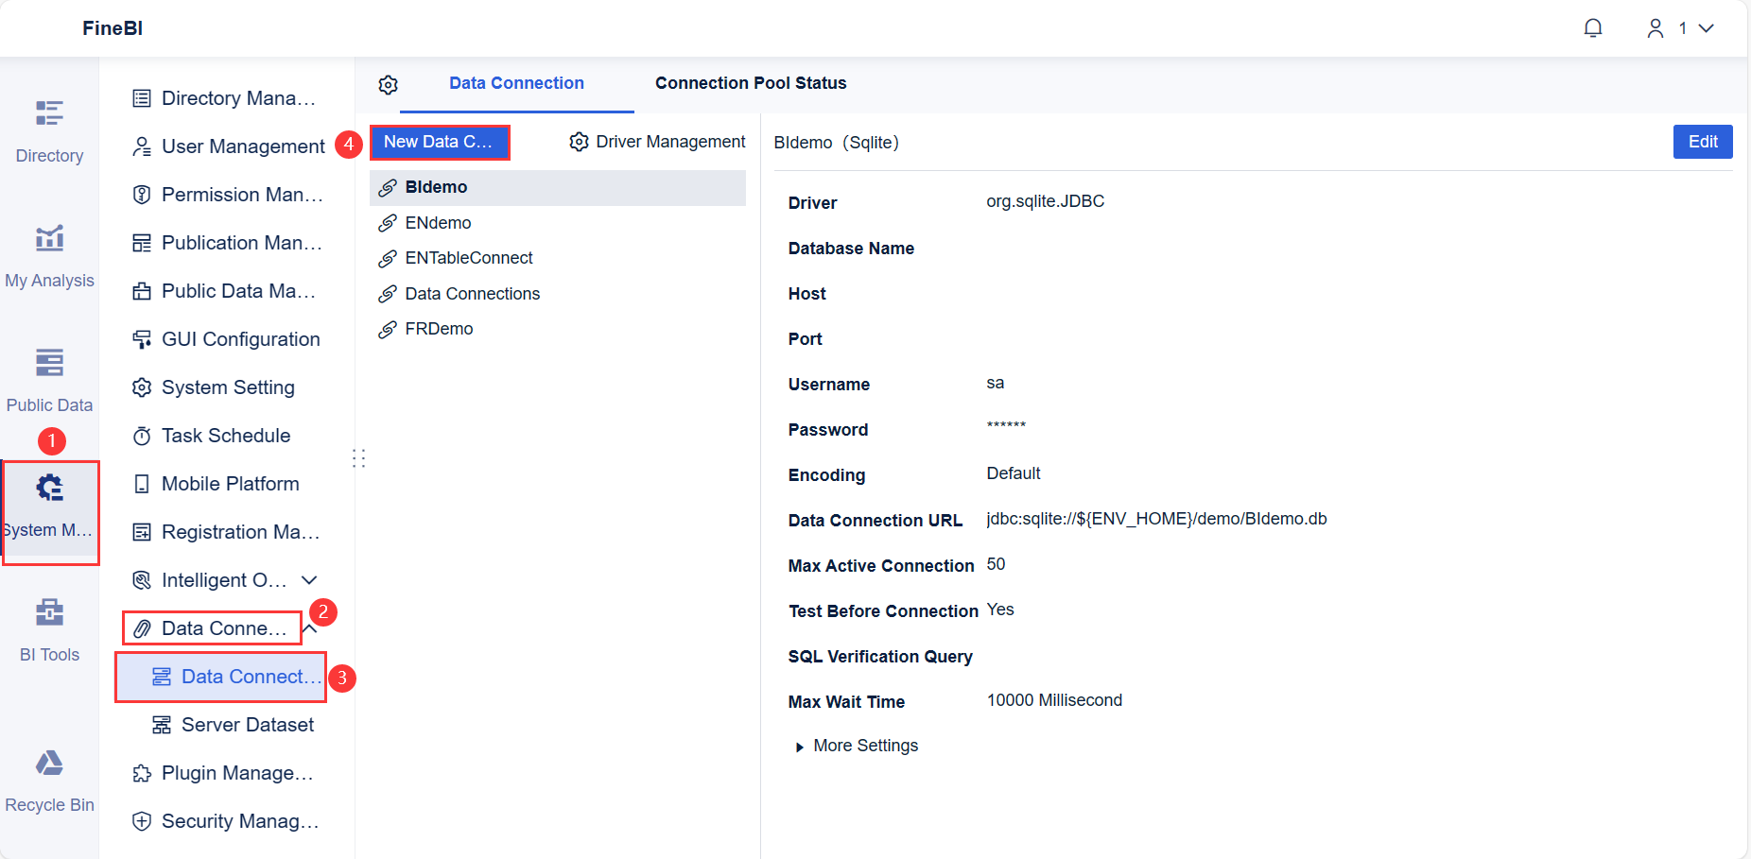Open Task Schedule from the menu
Image resolution: width=1751 pixels, height=859 pixels.
click(225, 436)
